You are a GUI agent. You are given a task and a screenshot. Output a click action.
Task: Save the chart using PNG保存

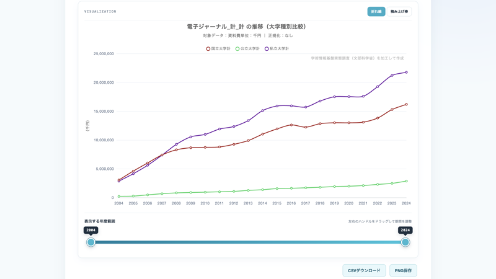[x=403, y=270]
